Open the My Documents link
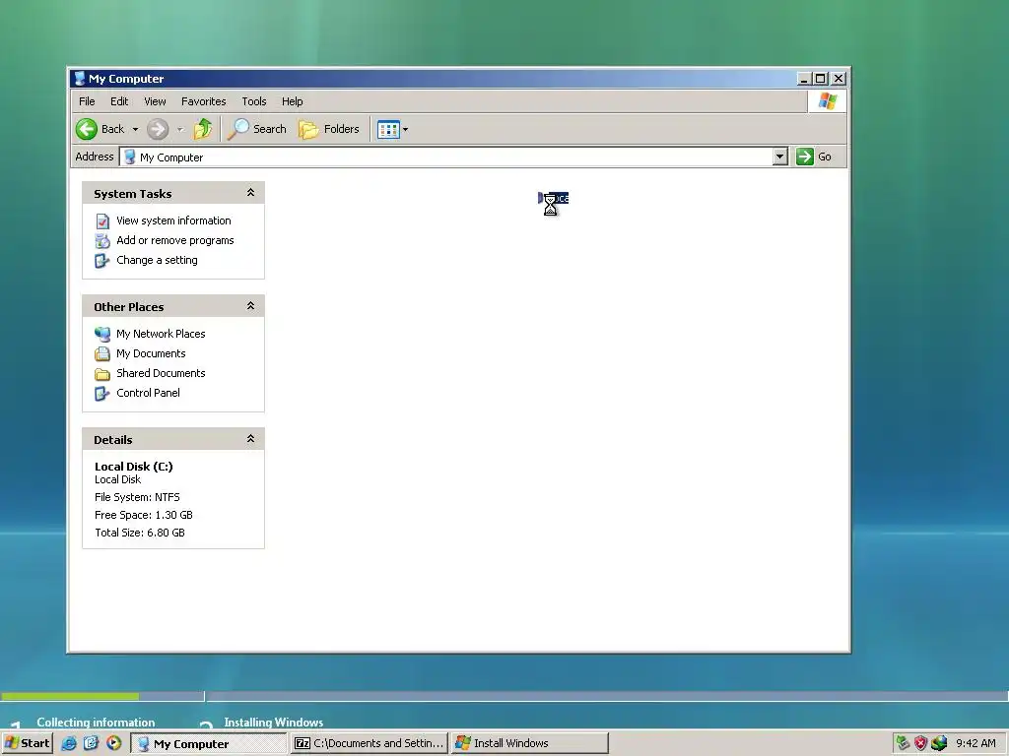Image resolution: width=1009 pixels, height=756 pixels. 151,353
